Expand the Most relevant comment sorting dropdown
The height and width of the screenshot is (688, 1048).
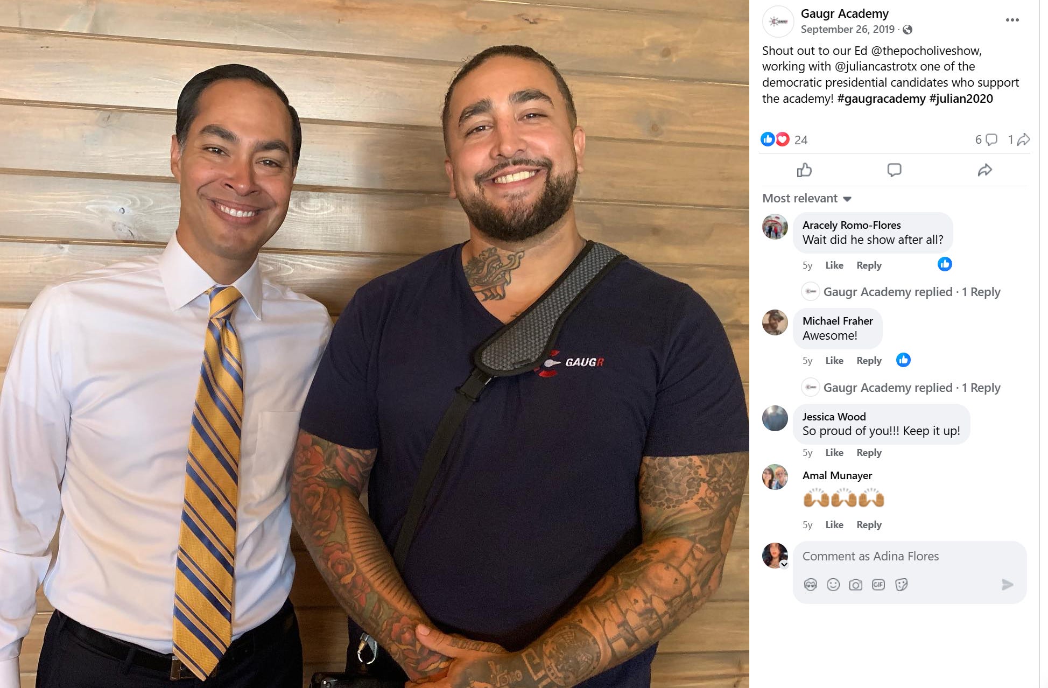807,198
